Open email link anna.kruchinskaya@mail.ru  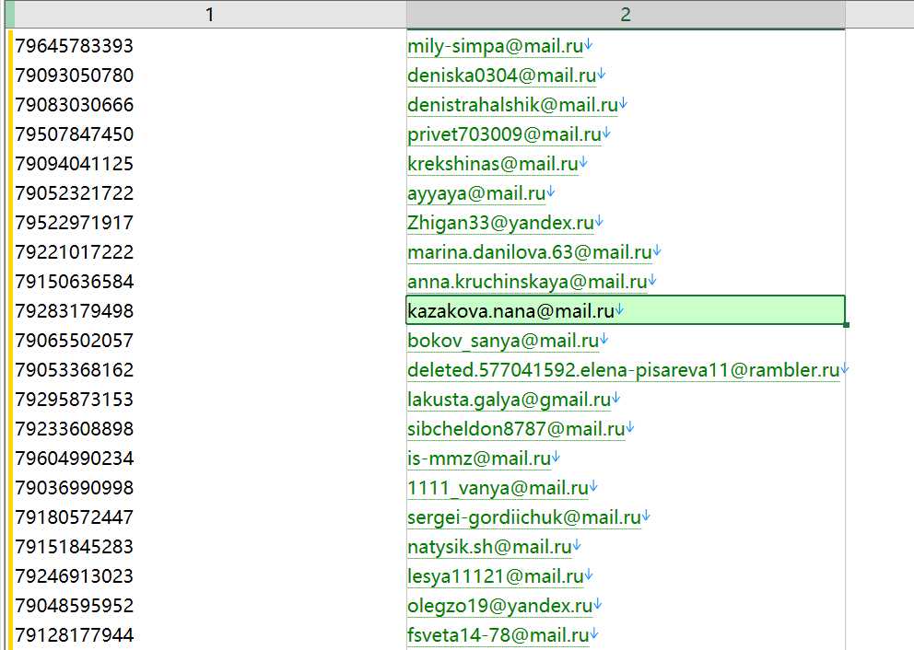coord(527,282)
